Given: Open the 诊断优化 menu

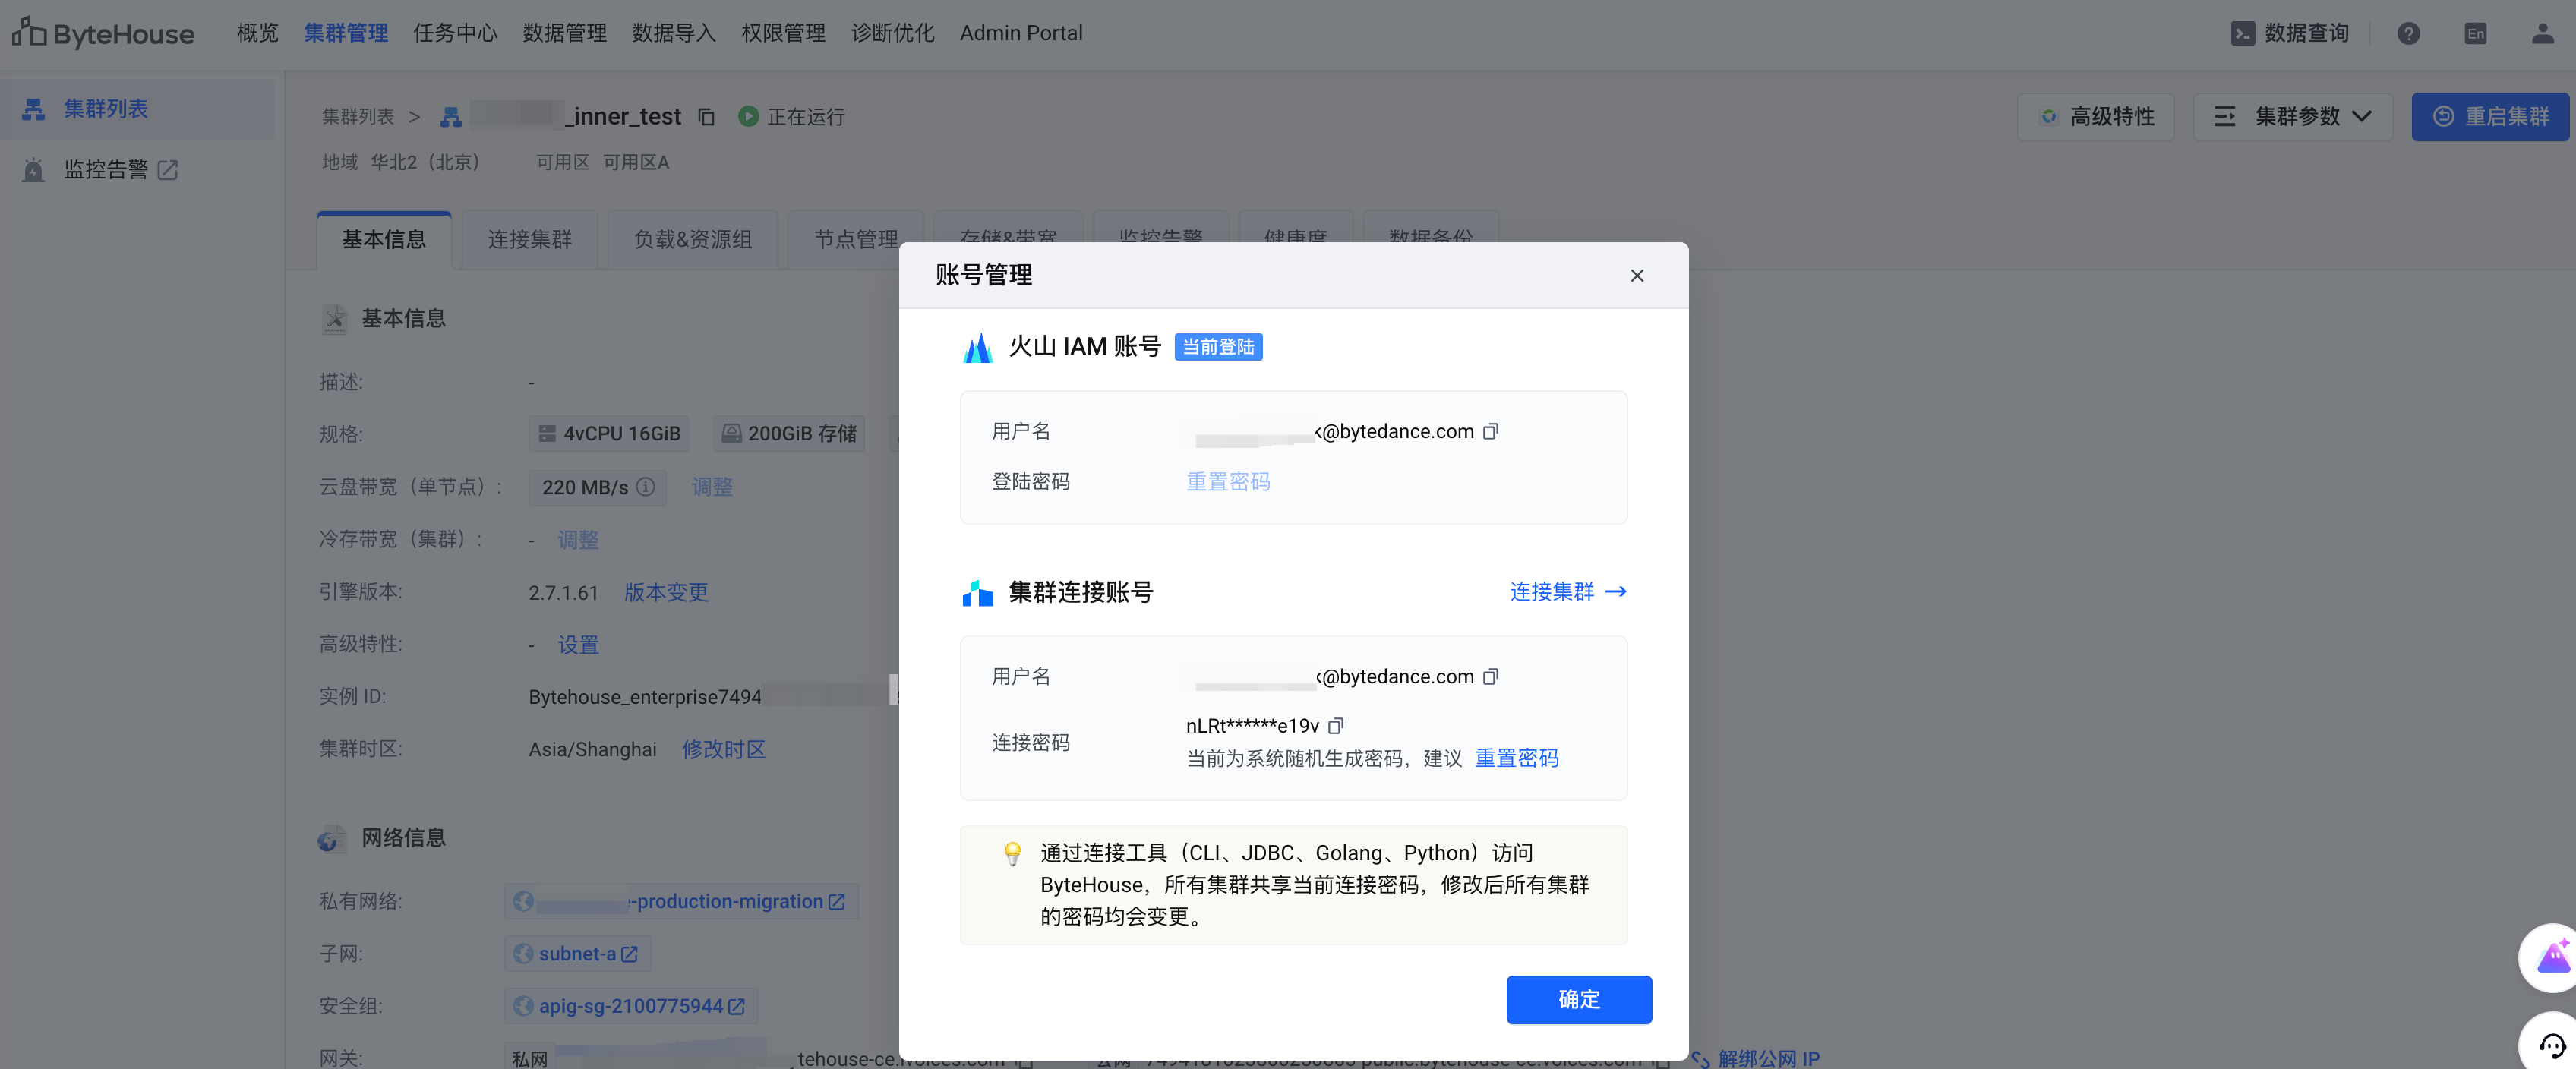Looking at the screenshot, I should 892,33.
